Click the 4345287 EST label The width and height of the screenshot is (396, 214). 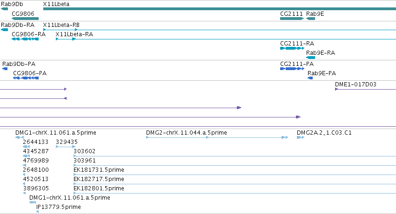(36, 151)
